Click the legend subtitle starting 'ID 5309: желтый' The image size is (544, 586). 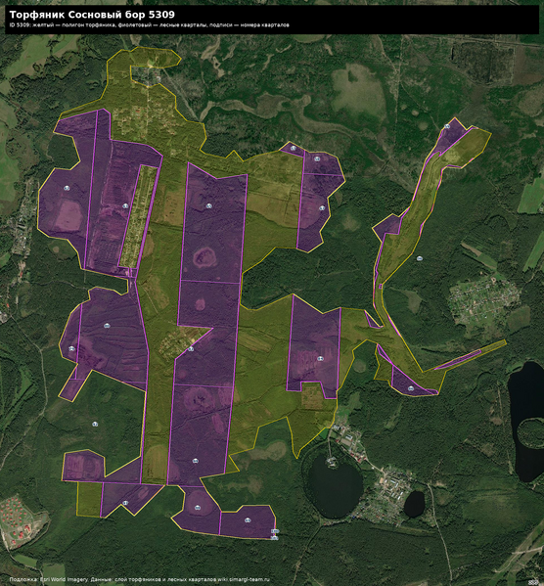coord(149,25)
